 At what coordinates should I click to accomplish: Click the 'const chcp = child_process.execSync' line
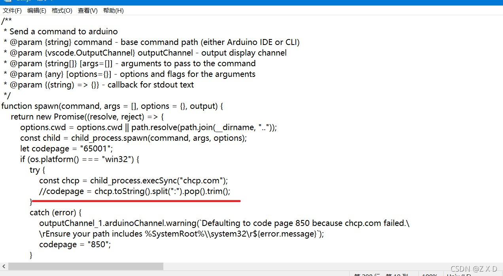134,181
